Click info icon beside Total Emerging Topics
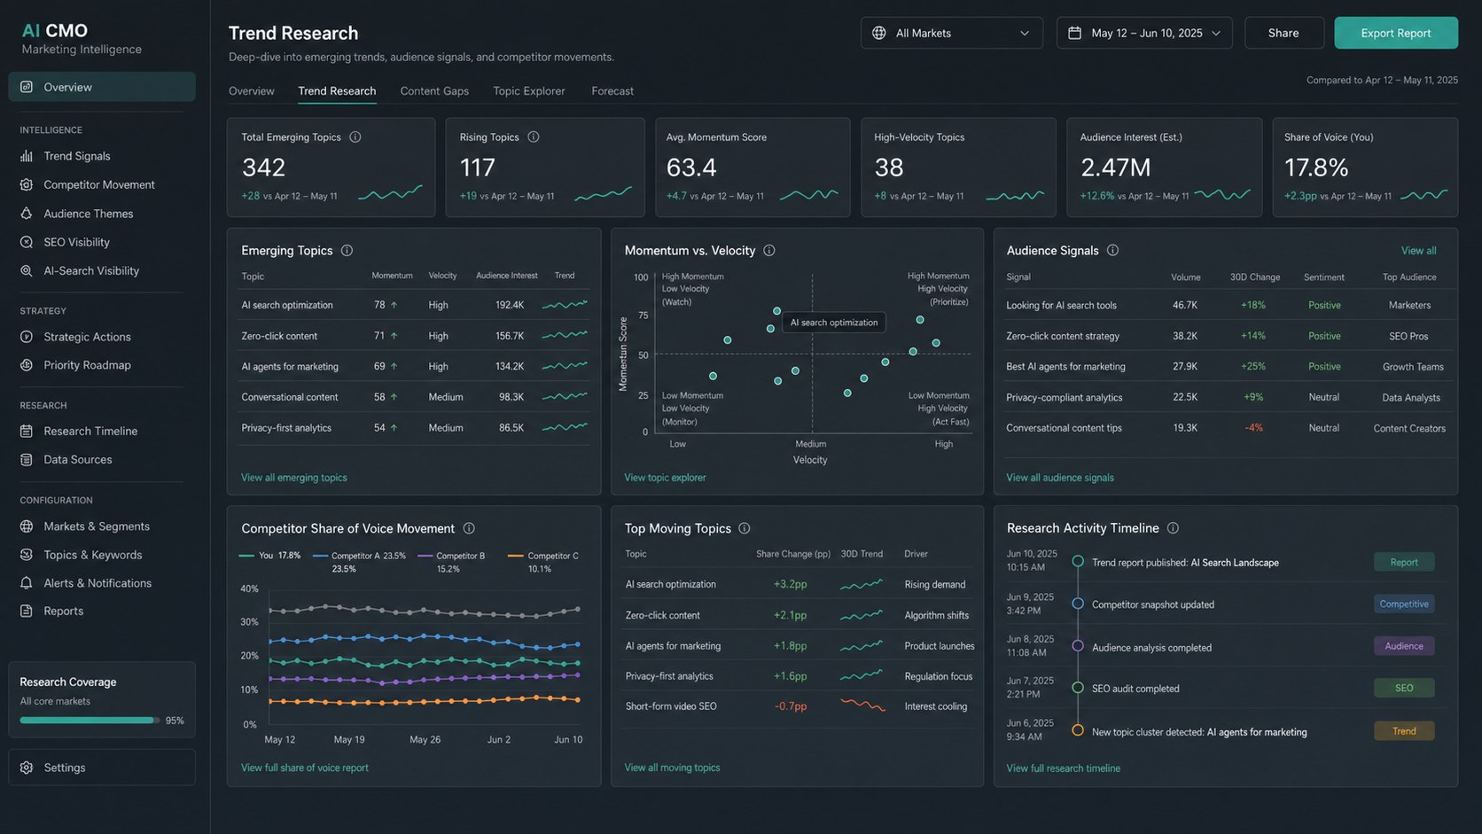This screenshot has width=1482, height=834. 355,137
